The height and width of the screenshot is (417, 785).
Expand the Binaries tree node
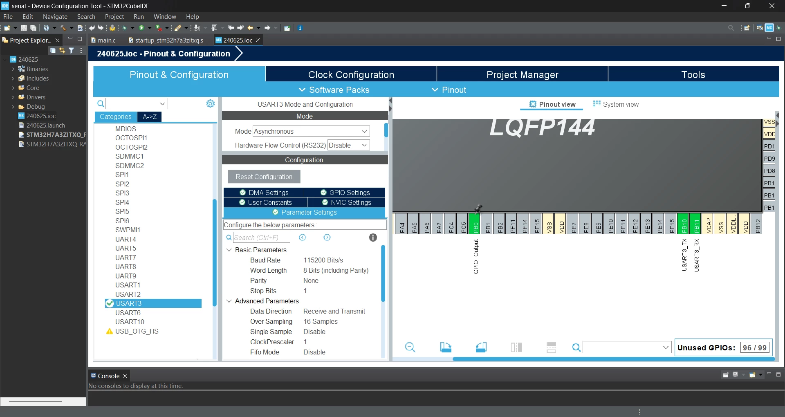(13, 69)
